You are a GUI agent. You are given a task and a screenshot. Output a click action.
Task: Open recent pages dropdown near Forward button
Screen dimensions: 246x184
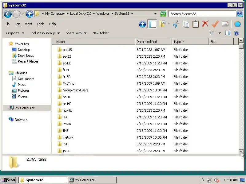click(x=22, y=14)
